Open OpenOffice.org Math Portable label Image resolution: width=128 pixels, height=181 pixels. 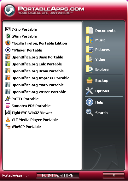pos(38,85)
